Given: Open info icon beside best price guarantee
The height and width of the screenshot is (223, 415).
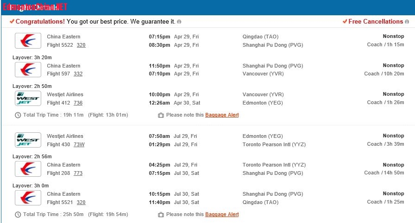Looking at the screenshot, I should tap(179, 22).
